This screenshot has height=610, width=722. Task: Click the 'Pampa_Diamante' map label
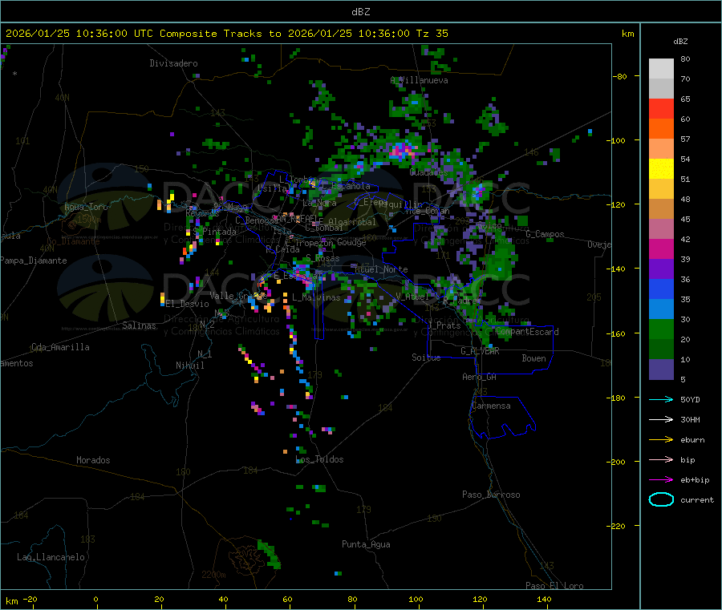(x=34, y=261)
